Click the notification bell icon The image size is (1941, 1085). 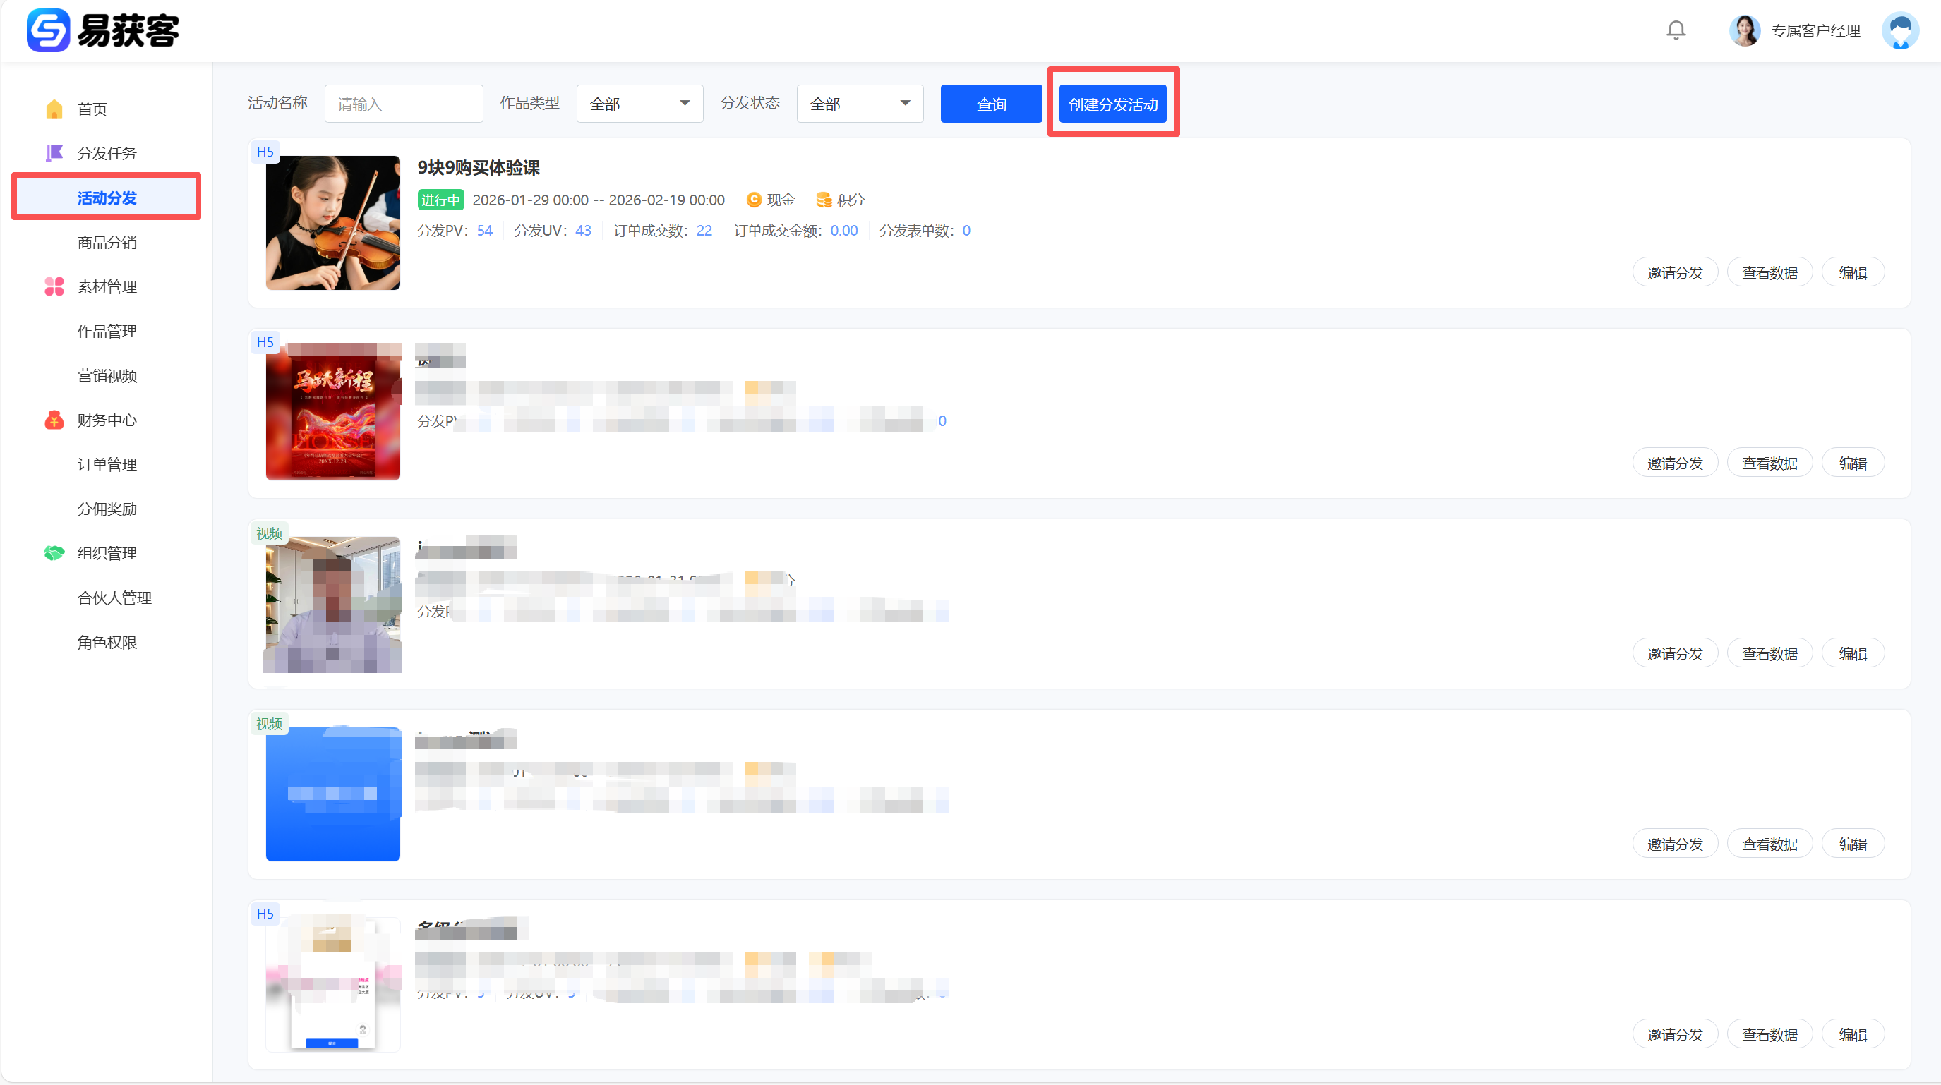pyautogui.click(x=1675, y=30)
